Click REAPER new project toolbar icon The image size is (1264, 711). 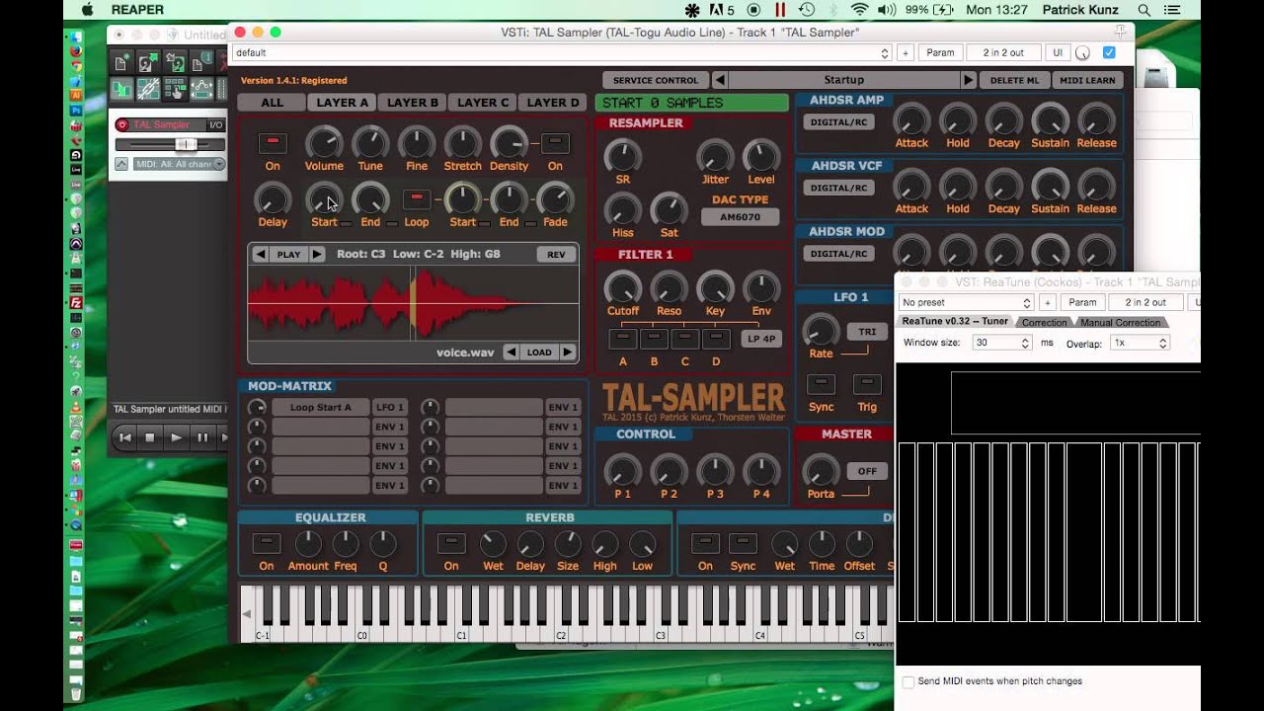(x=121, y=63)
